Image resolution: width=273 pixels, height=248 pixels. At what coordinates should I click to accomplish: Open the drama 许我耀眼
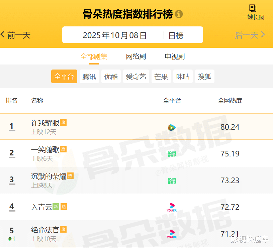pos(45,123)
